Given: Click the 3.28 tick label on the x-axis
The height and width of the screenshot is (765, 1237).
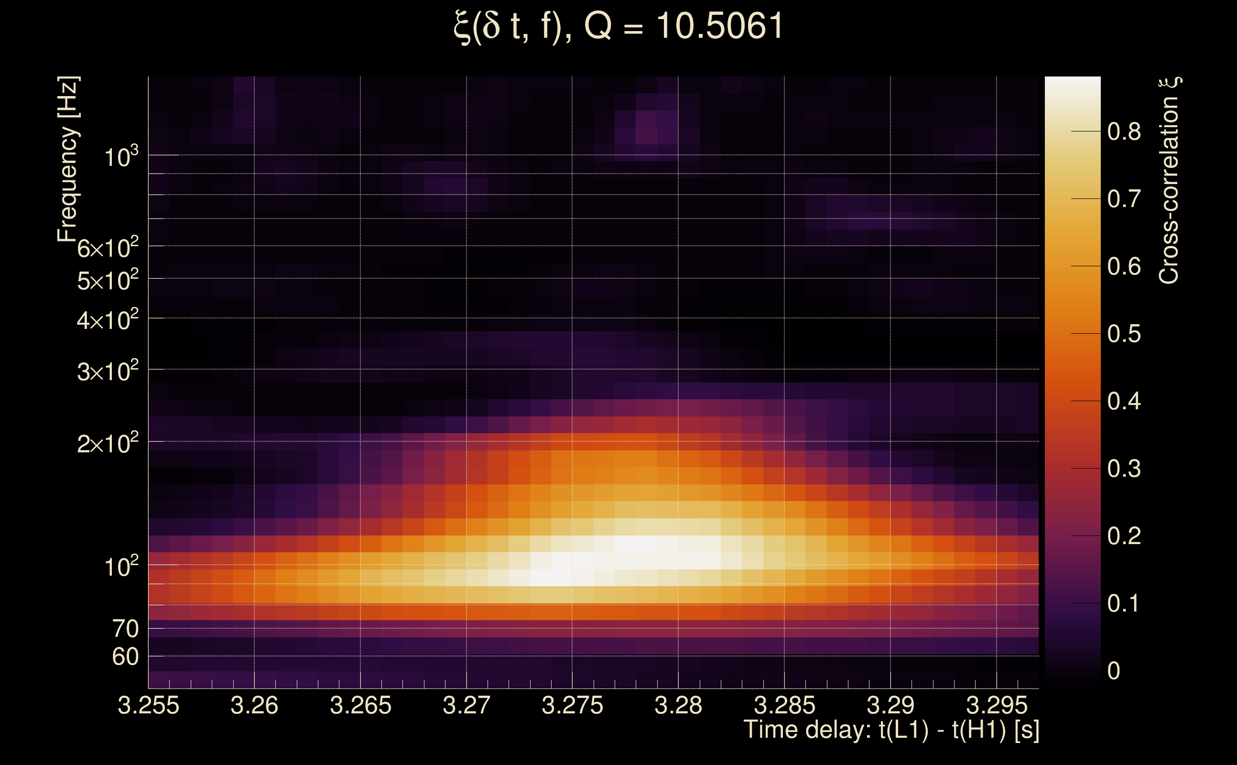Looking at the screenshot, I should (678, 705).
